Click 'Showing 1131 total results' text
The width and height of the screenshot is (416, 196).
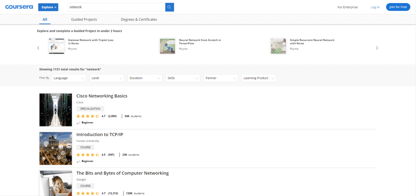[71, 69]
